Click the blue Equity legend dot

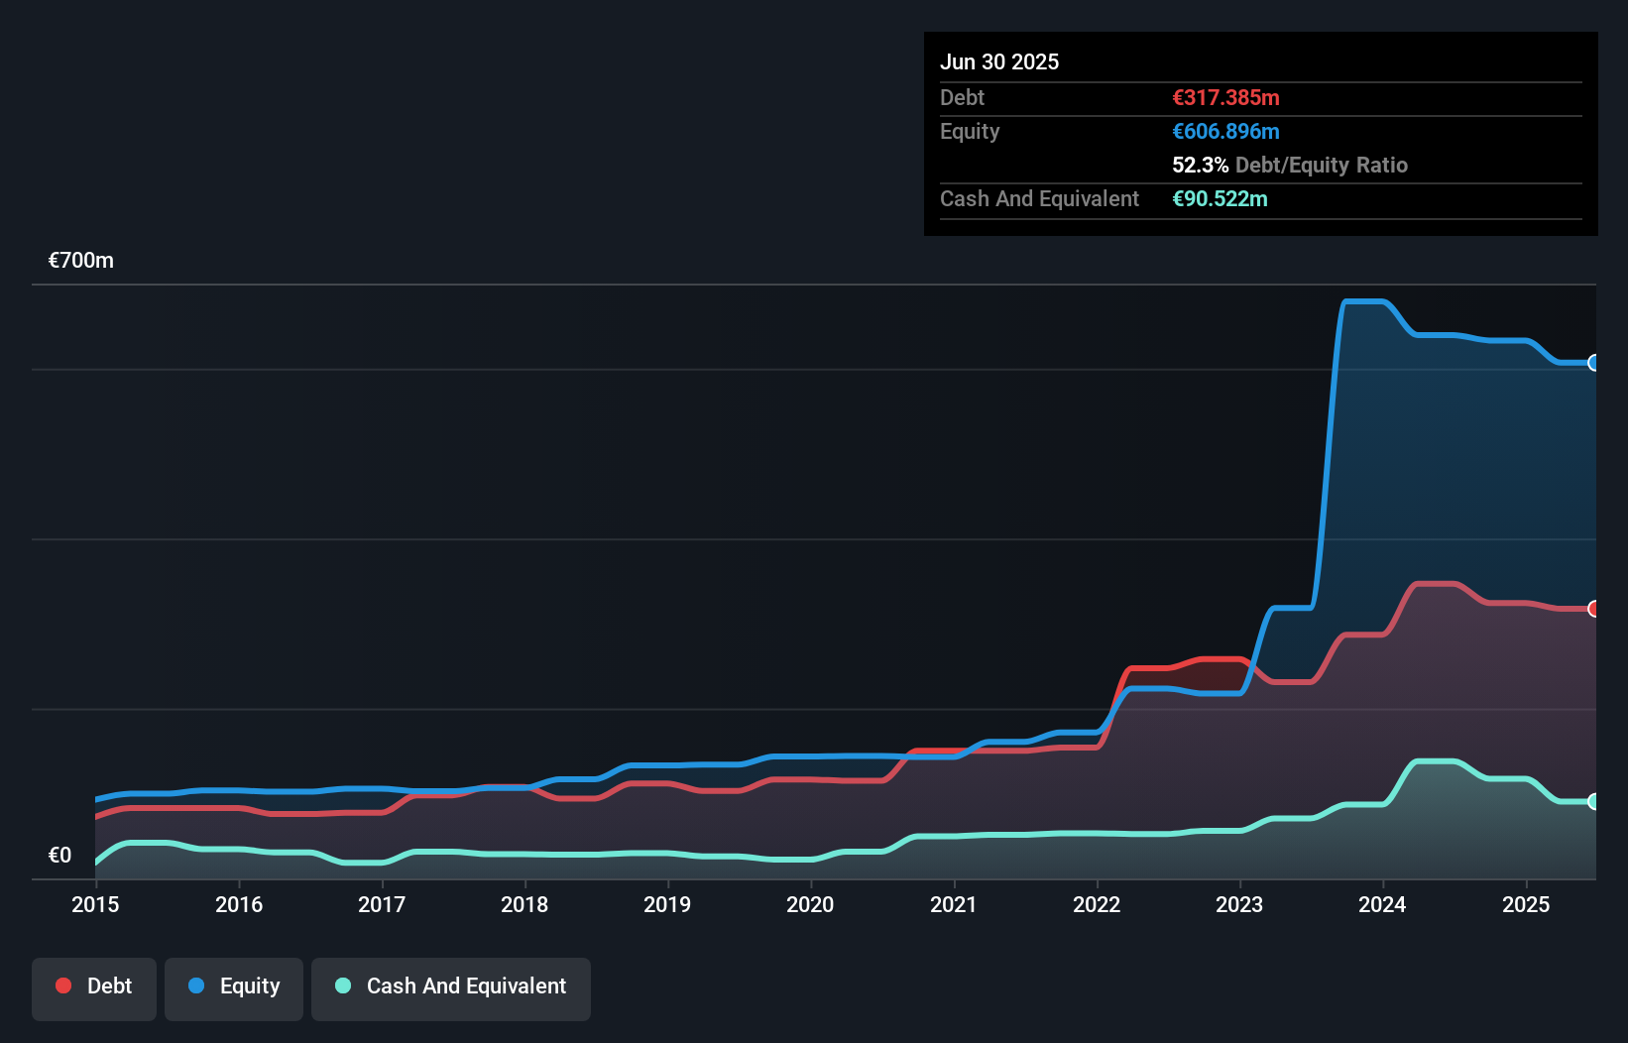(x=198, y=985)
